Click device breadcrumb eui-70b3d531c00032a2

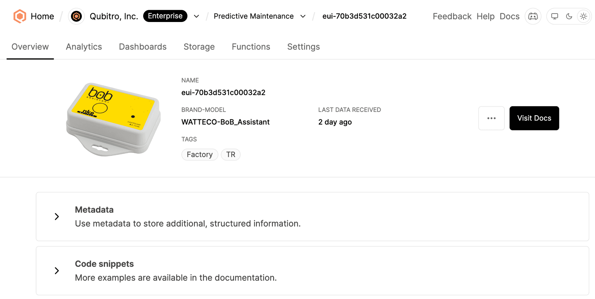pos(364,16)
